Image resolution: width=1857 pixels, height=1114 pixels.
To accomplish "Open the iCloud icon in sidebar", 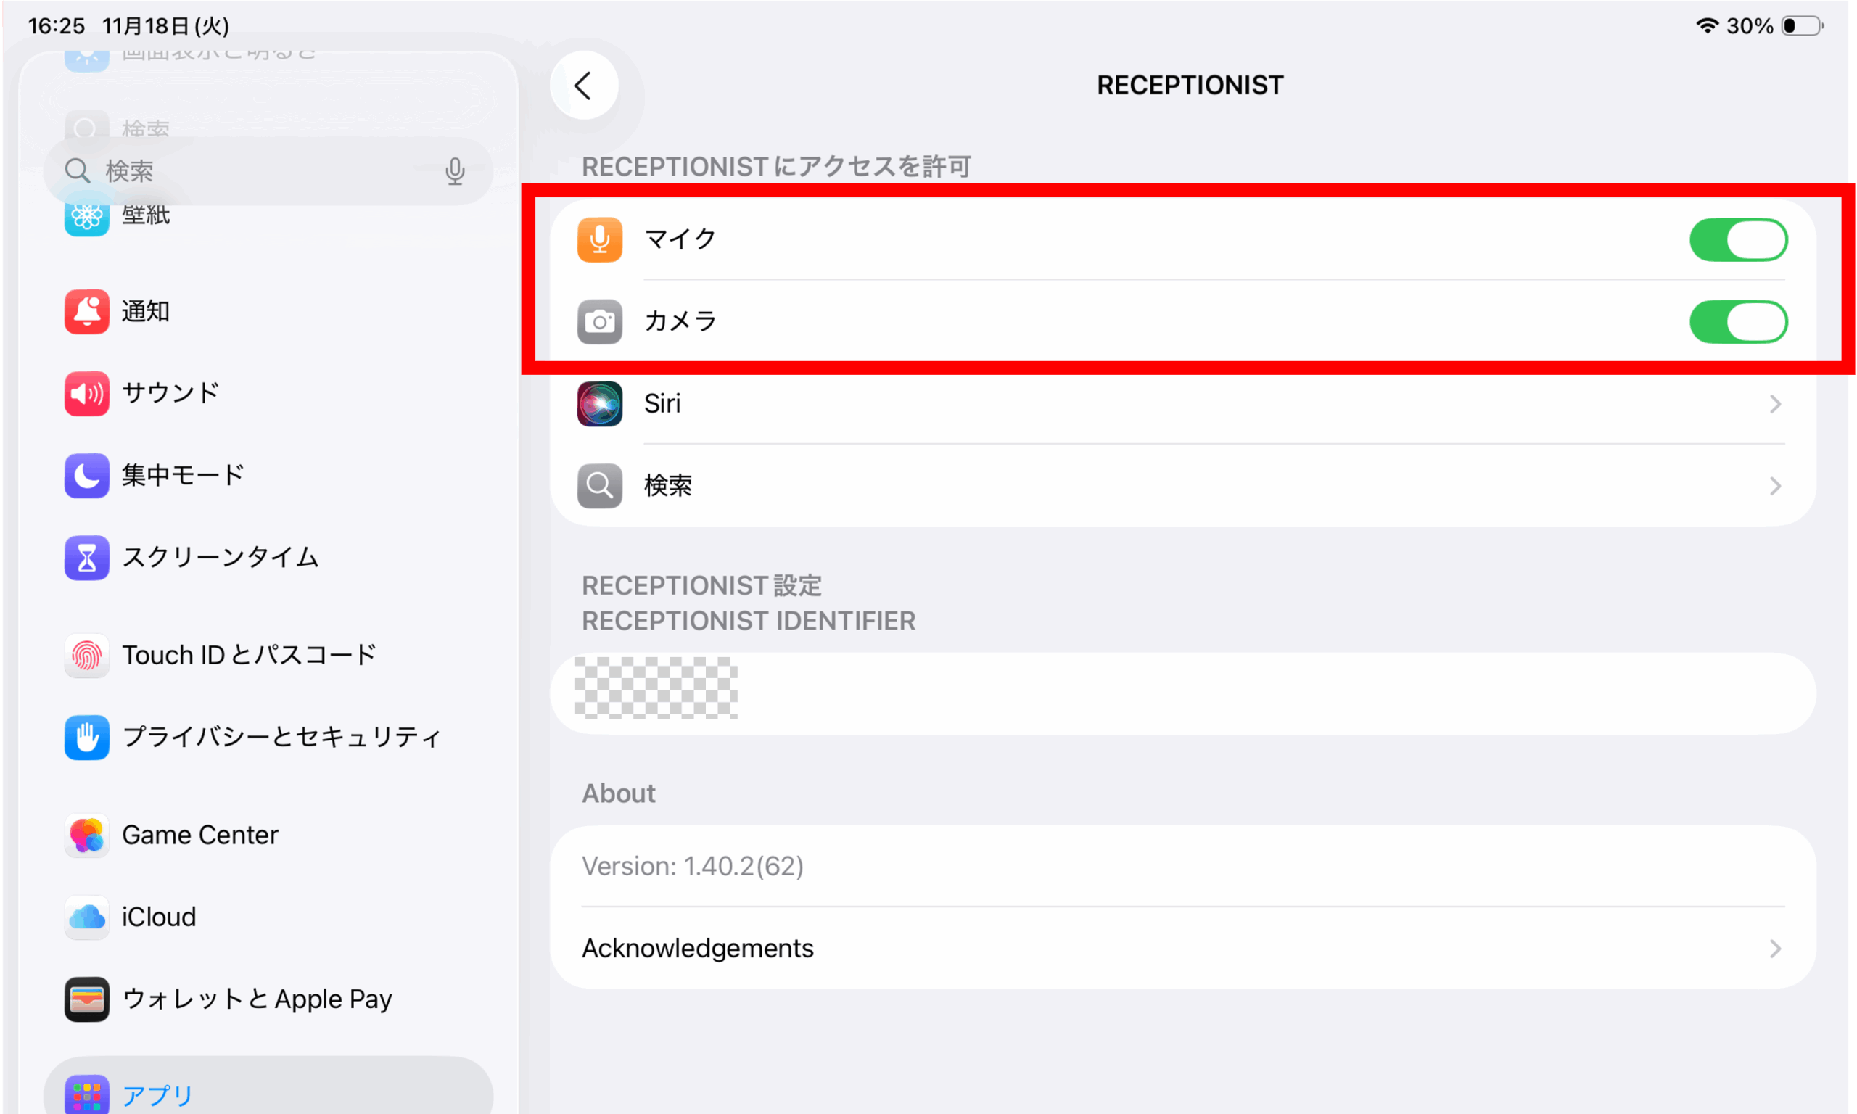I will [x=87, y=917].
